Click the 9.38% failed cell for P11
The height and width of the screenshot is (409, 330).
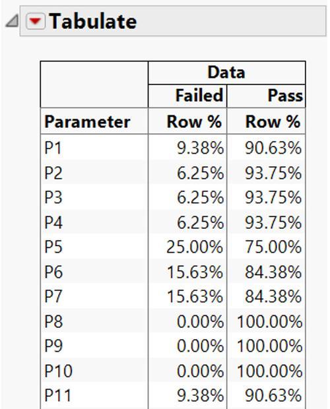201,395
